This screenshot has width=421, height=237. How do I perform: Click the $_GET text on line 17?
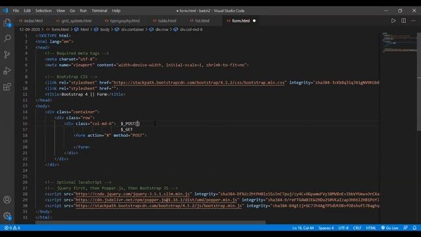[x=126, y=130]
